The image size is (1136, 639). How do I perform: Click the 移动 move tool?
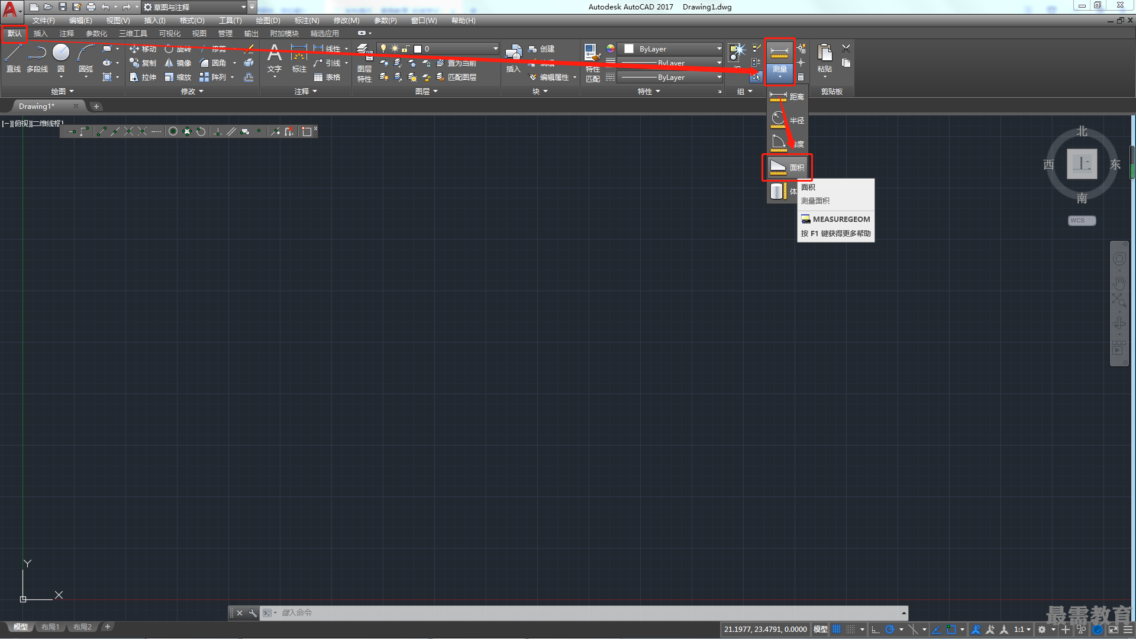click(x=143, y=49)
